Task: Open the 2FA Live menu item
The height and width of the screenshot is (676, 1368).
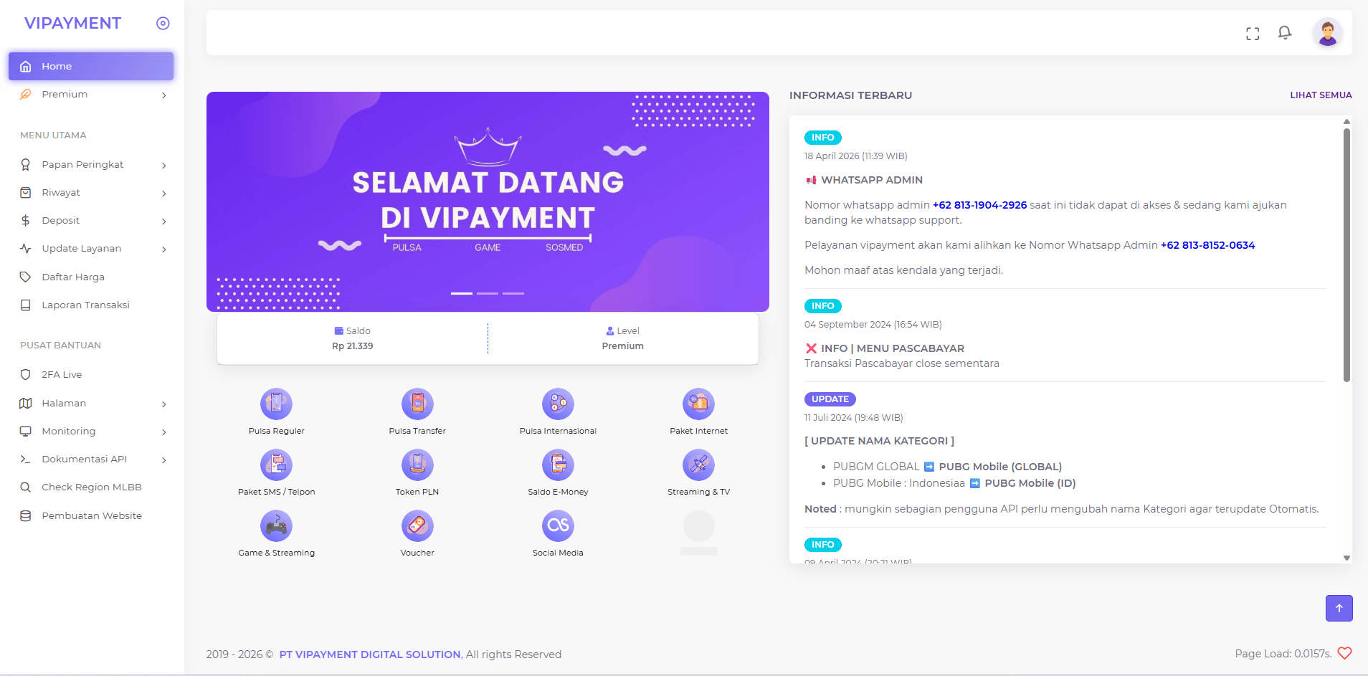Action: (x=91, y=374)
